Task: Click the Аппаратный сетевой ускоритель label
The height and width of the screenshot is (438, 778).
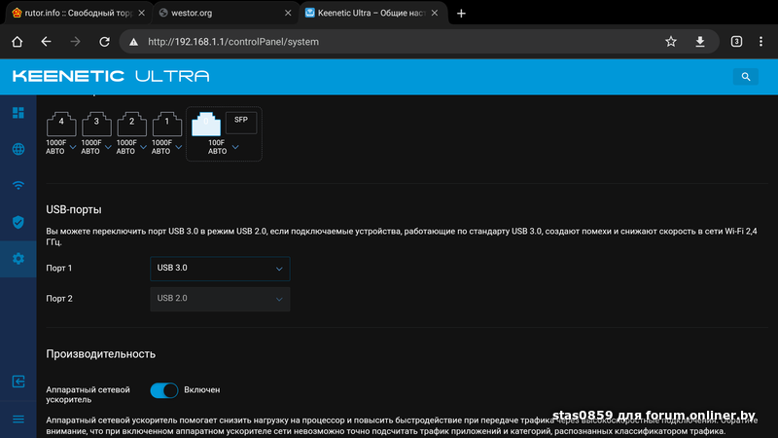Action: (x=88, y=395)
